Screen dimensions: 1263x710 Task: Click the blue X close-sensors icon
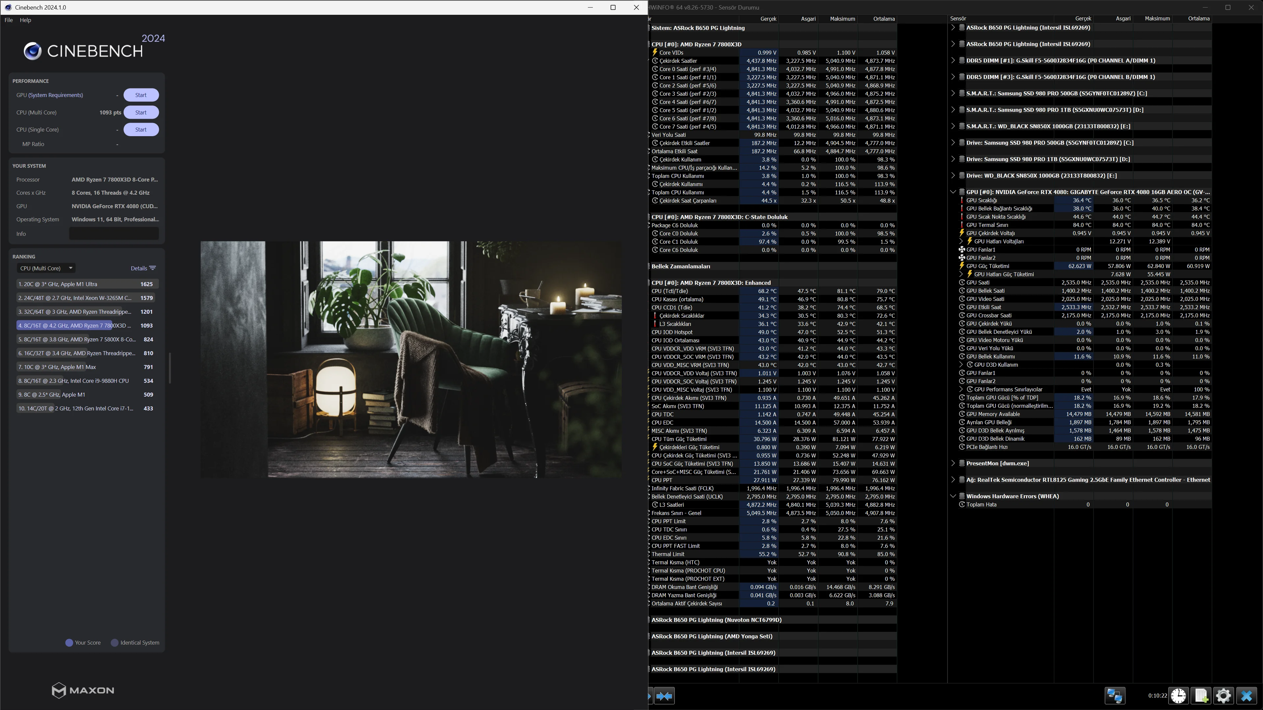pyautogui.click(x=1246, y=696)
